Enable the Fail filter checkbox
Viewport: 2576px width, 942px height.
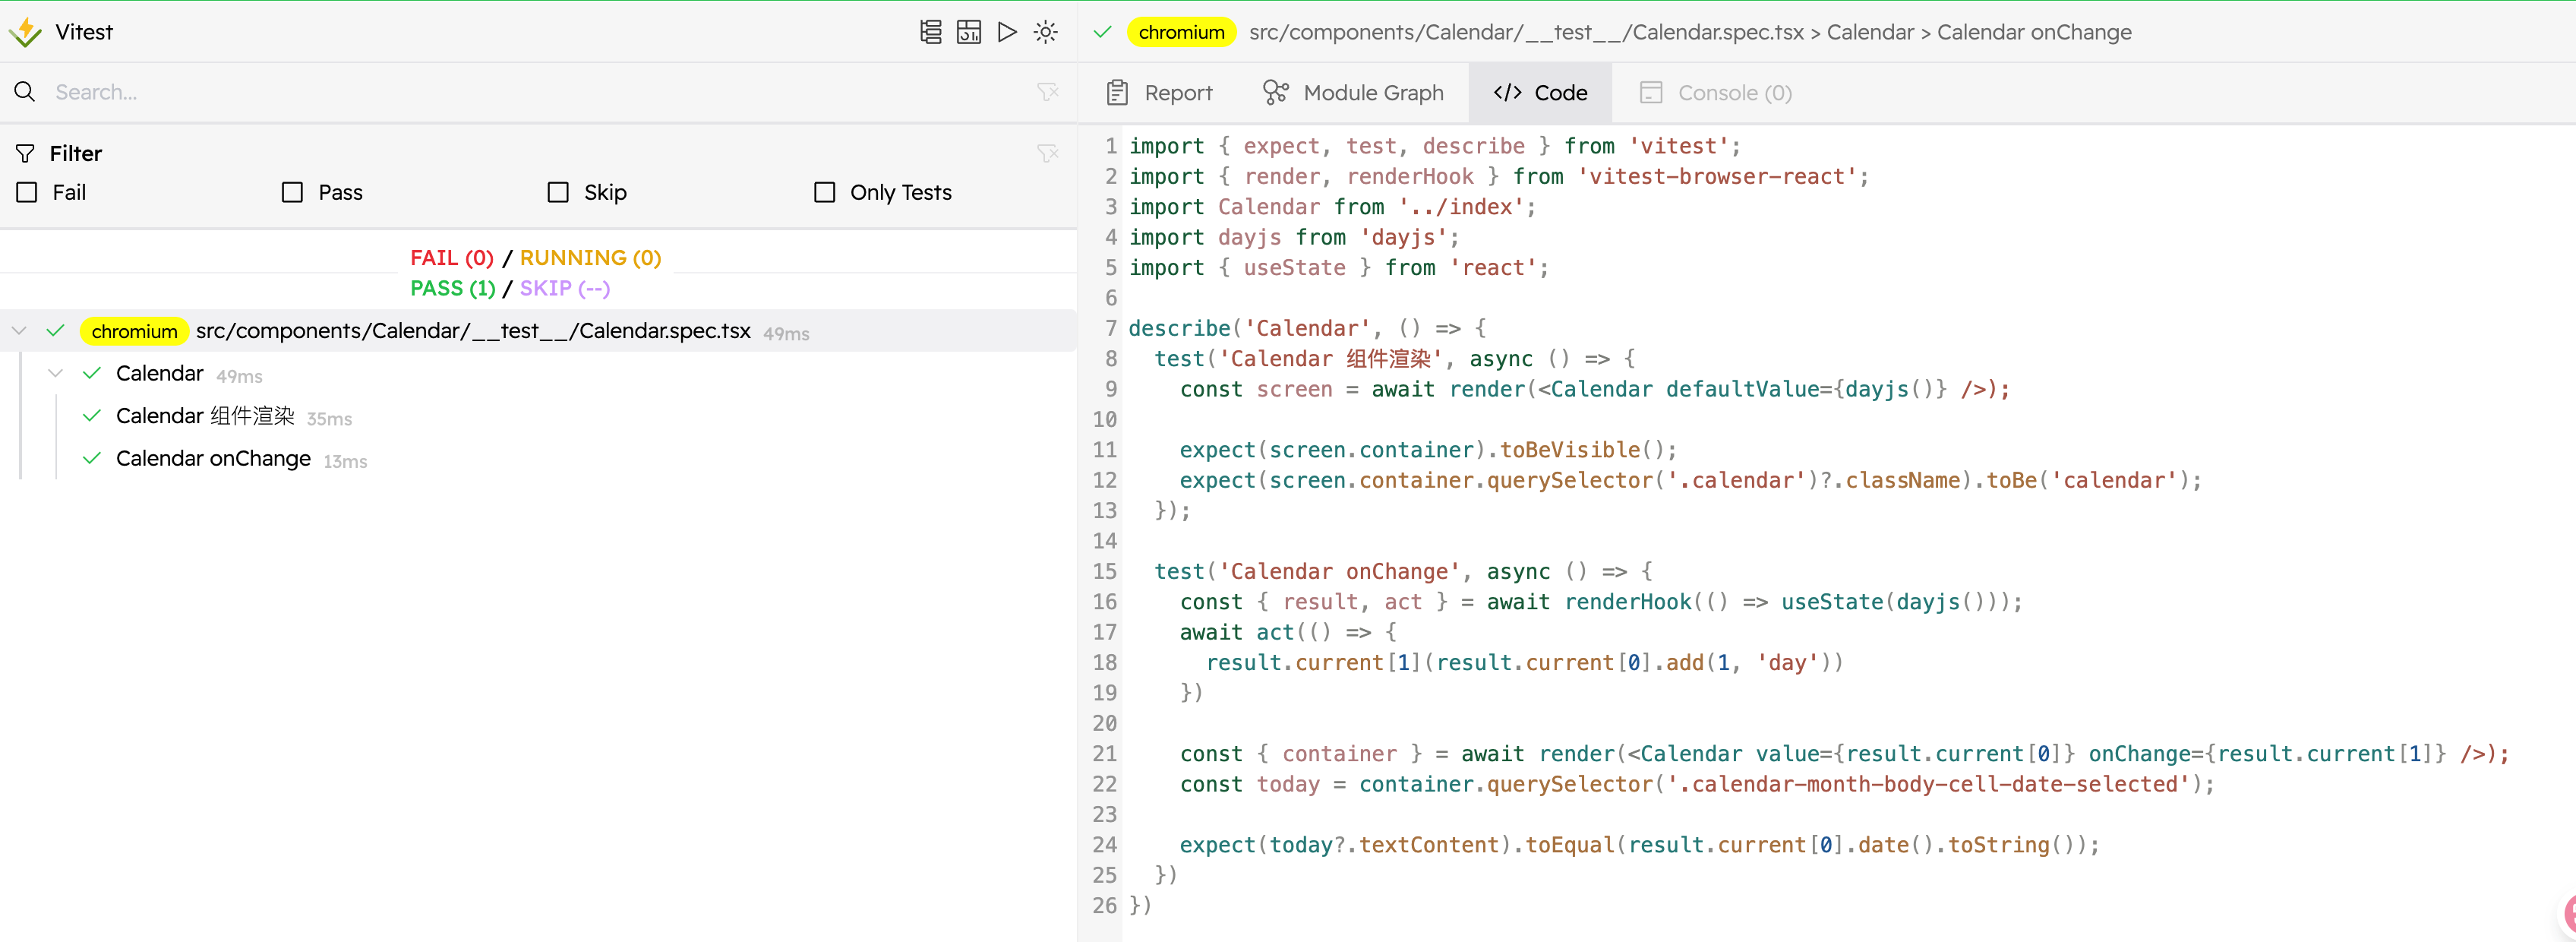[x=28, y=192]
